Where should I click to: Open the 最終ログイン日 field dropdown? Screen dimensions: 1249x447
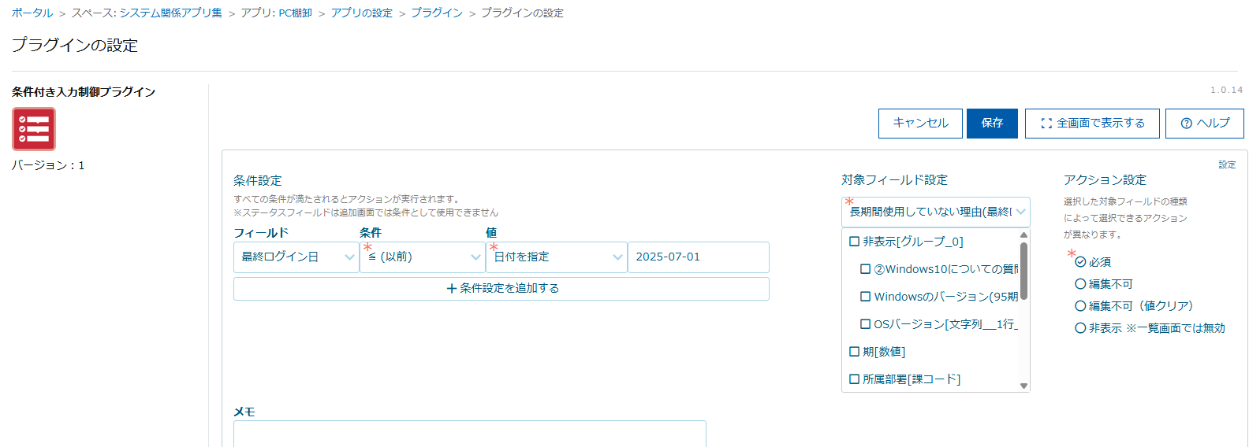296,257
